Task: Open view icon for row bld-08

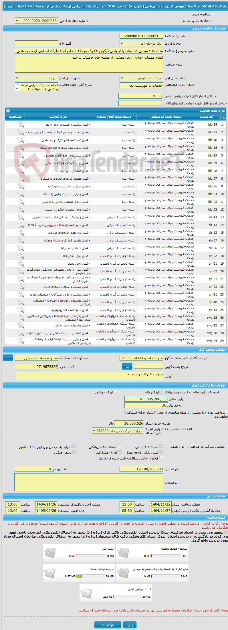Action: point(20,171)
